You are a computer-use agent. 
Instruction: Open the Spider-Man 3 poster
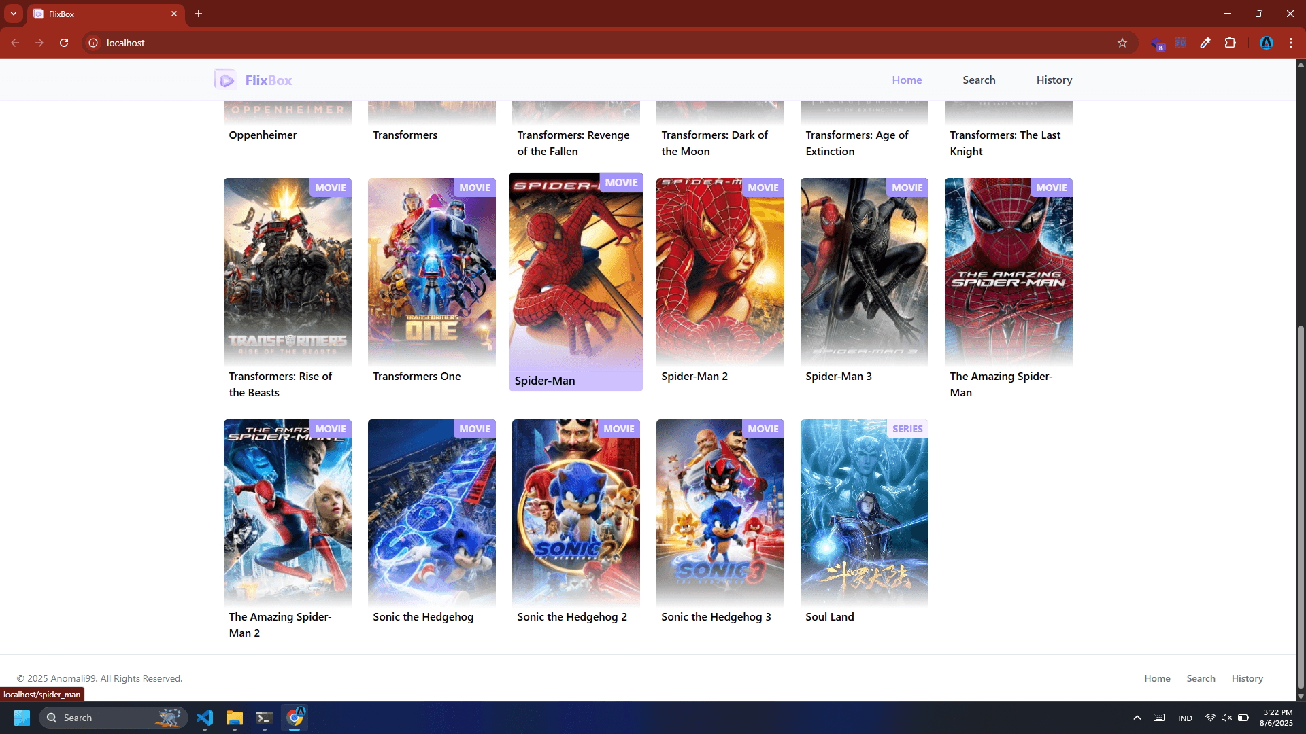click(864, 272)
